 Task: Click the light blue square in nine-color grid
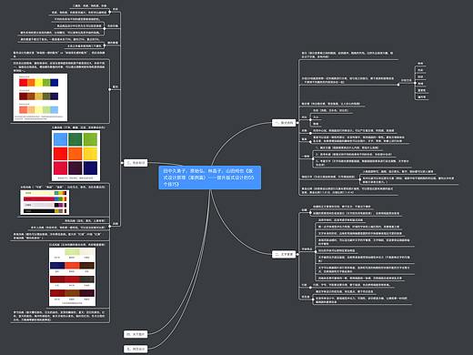tap(60, 139)
